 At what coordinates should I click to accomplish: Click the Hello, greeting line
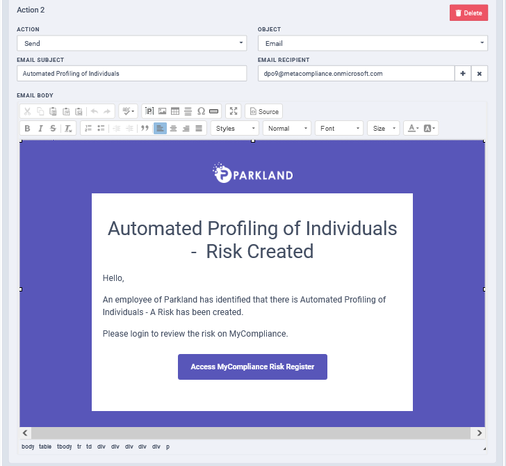[113, 278]
